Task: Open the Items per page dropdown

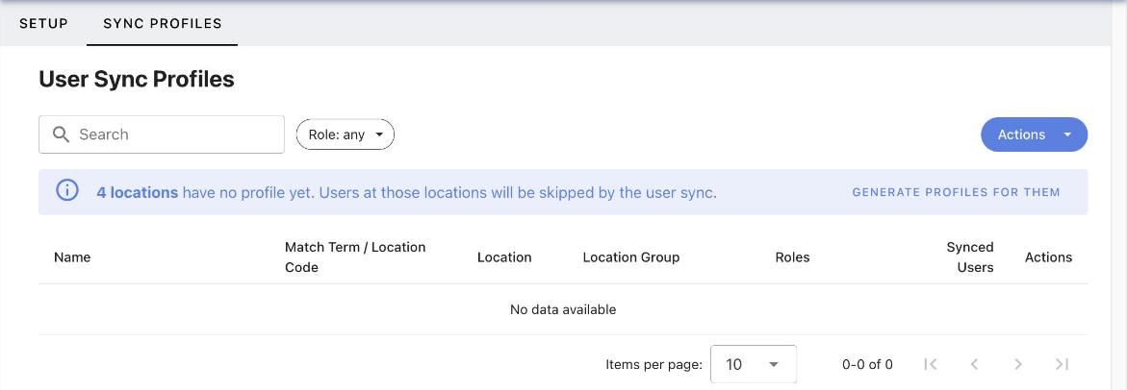Action: coord(754,364)
